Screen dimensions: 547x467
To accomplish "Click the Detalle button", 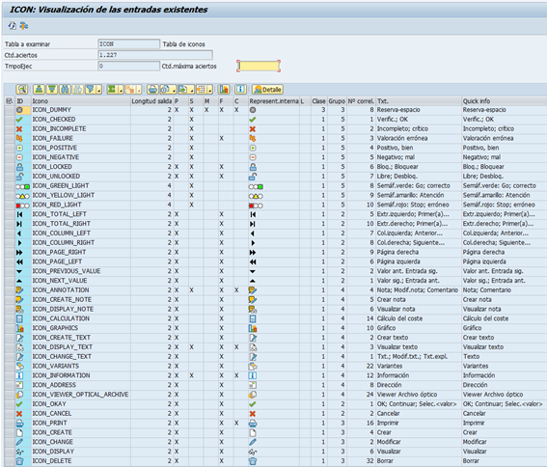I will pos(267,90).
